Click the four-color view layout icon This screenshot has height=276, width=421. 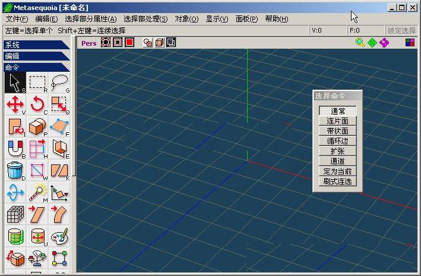410,43
